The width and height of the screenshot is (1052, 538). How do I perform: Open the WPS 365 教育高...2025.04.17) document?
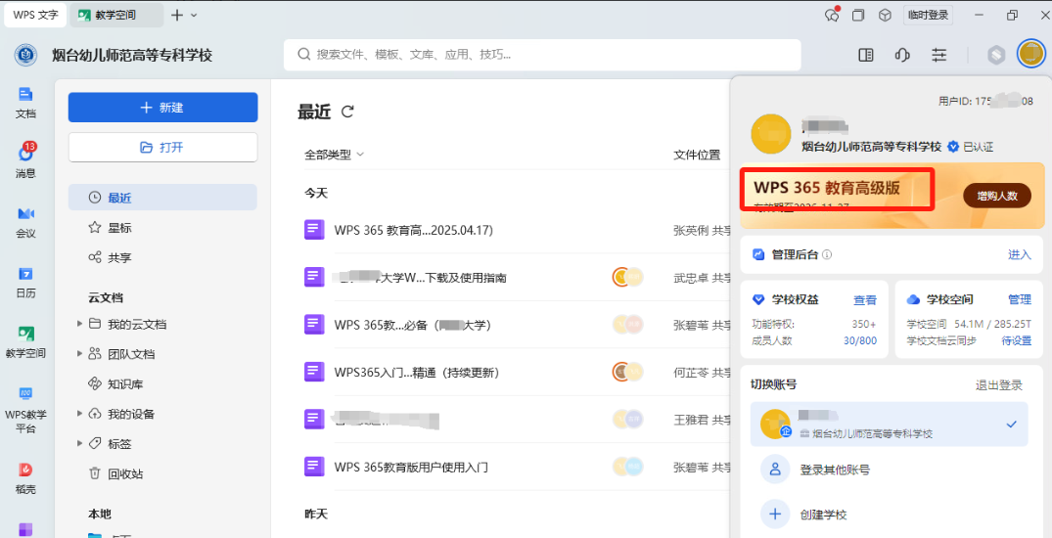coord(413,231)
